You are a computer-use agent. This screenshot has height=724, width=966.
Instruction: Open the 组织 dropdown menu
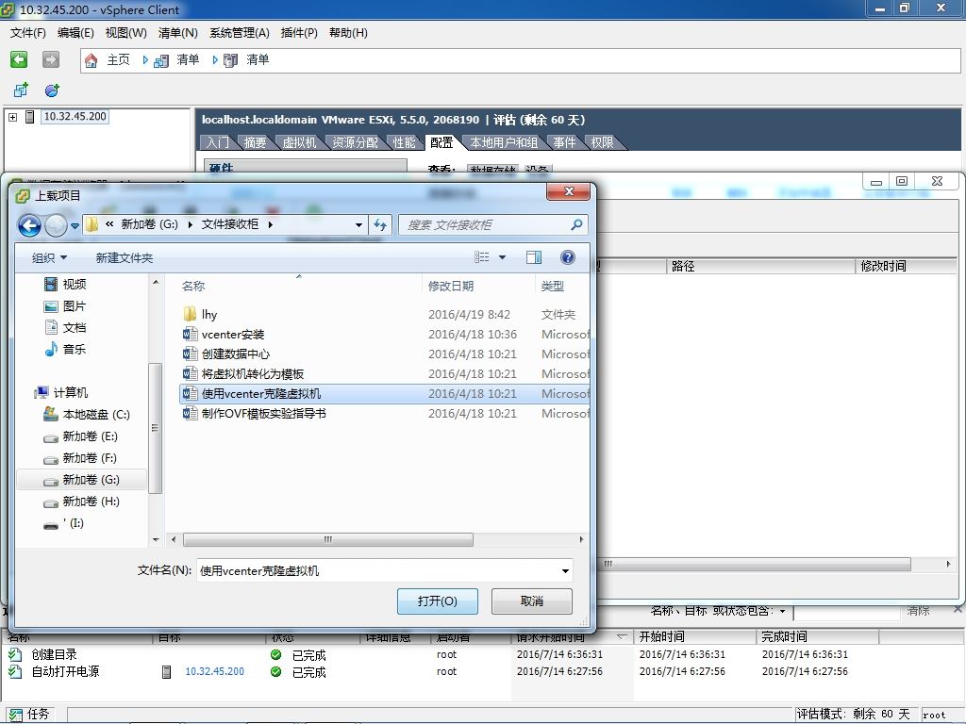point(49,257)
